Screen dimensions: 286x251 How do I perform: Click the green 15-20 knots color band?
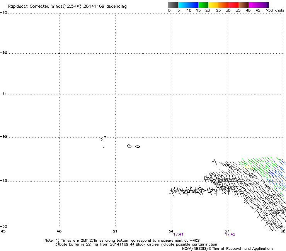(x=203, y=5)
